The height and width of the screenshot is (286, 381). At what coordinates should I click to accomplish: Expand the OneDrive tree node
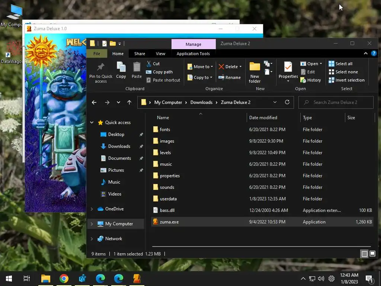[92, 209]
